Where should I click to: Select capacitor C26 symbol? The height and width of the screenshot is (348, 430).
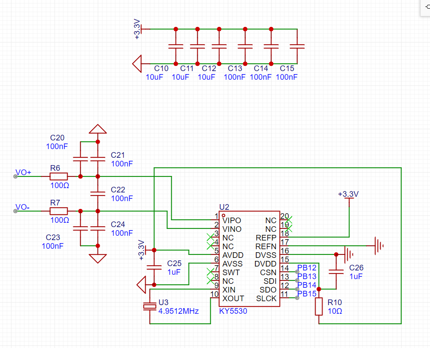coord(336,271)
